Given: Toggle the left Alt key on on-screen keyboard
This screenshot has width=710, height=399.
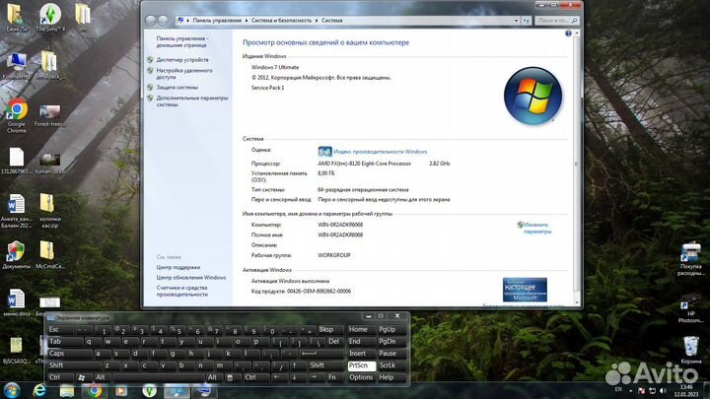Looking at the screenshot, I should tap(103, 377).
